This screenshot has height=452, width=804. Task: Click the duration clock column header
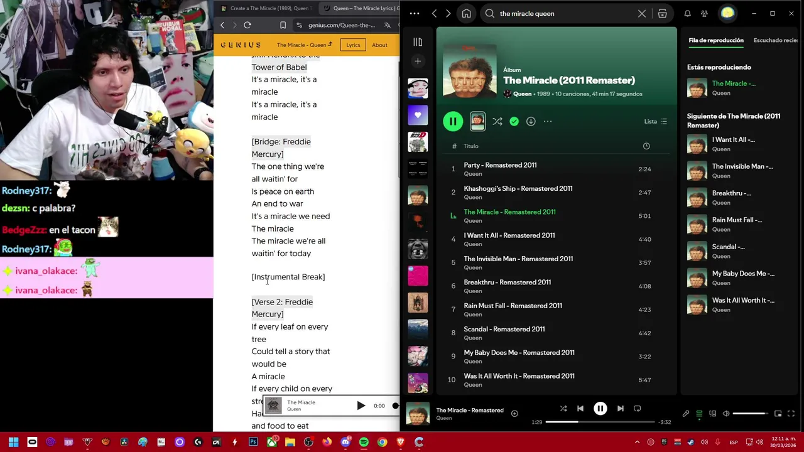[x=646, y=146]
